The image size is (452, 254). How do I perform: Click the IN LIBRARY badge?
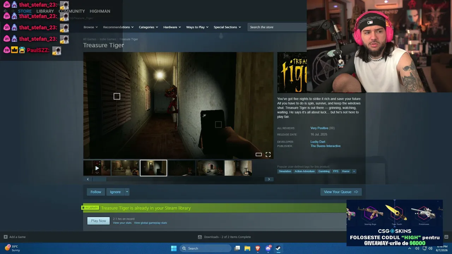[x=91, y=208]
